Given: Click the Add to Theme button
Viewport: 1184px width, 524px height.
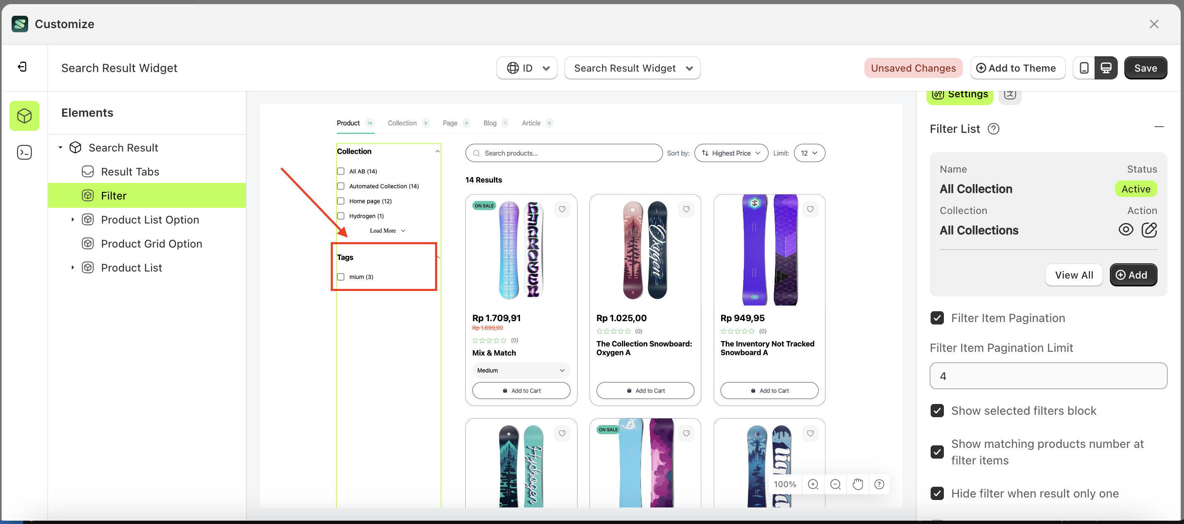Looking at the screenshot, I should [1017, 68].
